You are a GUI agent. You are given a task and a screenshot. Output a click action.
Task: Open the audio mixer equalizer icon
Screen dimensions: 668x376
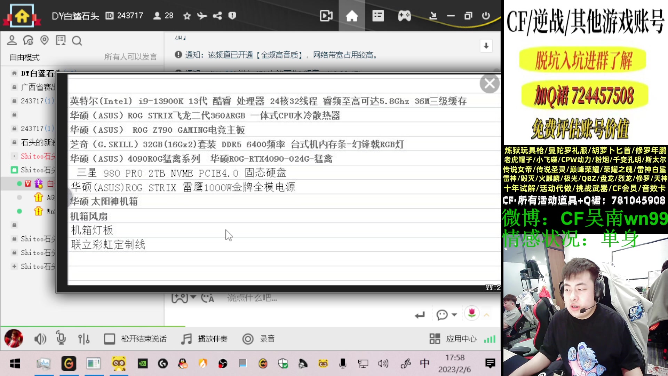[84, 339]
